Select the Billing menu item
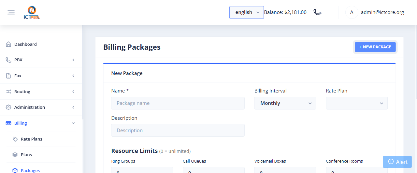 coord(41,123)
